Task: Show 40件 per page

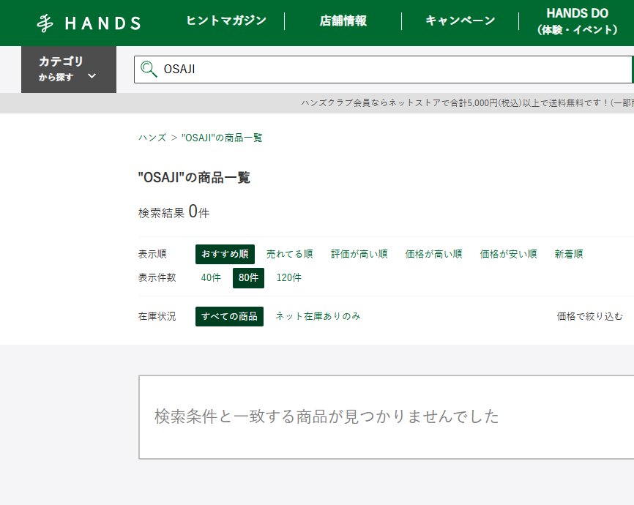Action: (x=211, y=278)
